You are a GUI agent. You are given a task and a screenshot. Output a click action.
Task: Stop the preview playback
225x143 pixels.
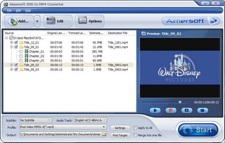pyautogui.click(x=171, y=110)
